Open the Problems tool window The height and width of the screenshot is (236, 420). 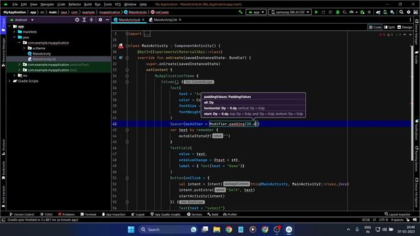(66, 214)
